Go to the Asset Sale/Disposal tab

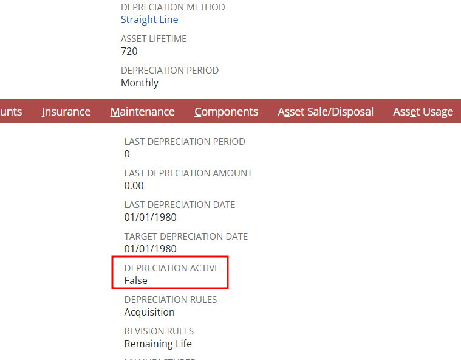coord(326,112)
